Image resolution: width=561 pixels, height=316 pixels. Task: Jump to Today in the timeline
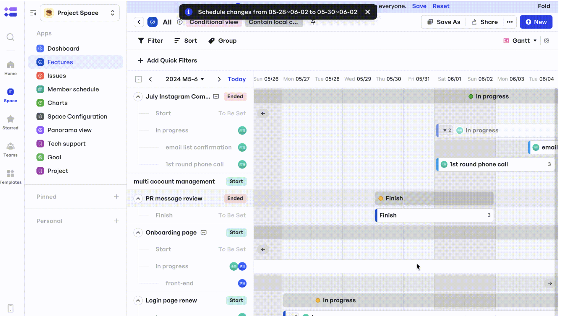click(x=236, y=79)
